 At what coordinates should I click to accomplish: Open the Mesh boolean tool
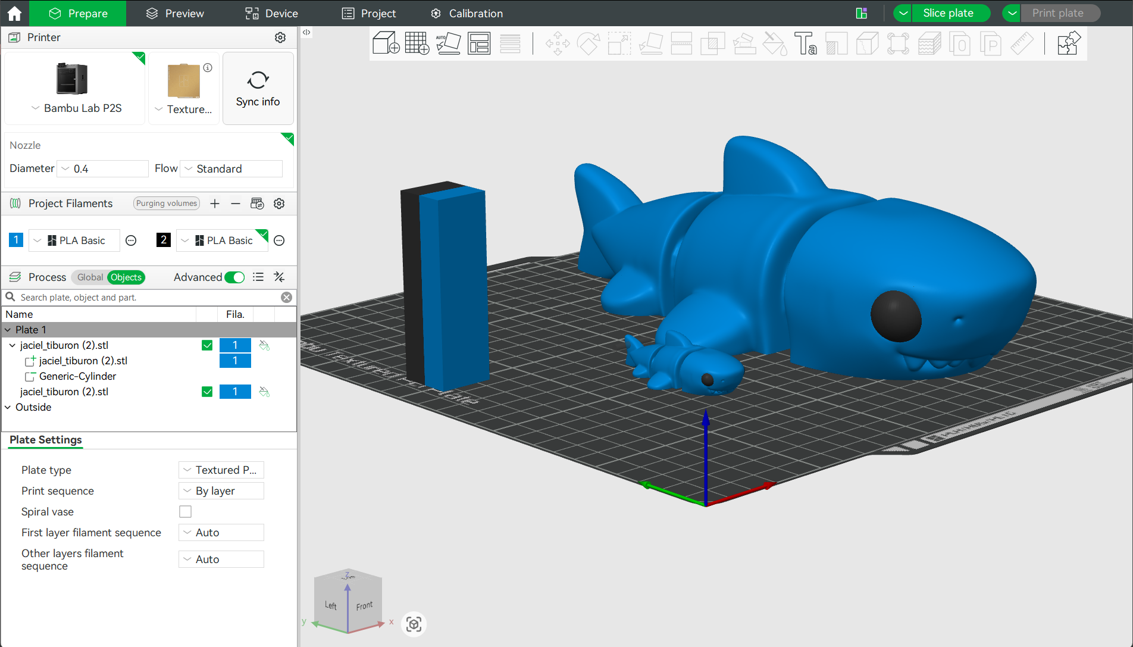pyautogui.click(x=712, y=43)
